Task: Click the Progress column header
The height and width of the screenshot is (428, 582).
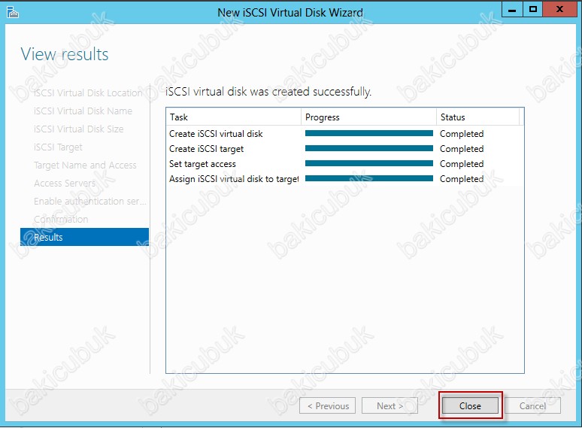Action: click(x=368, y=117)
